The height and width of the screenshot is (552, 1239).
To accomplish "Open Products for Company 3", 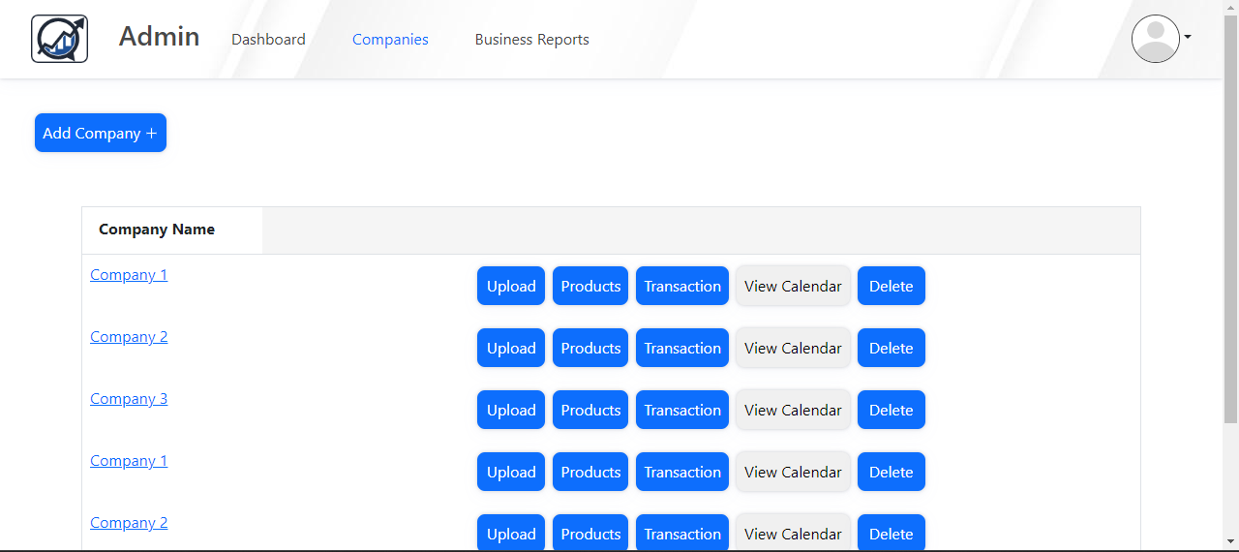I will click(590, 410).
